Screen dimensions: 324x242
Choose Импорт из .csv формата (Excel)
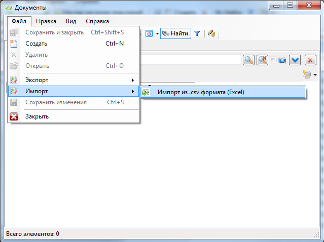(199, 92)
